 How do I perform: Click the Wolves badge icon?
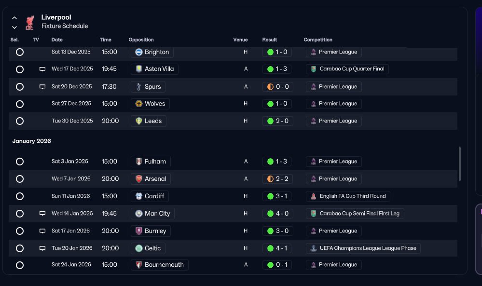(x=139, y=104)
